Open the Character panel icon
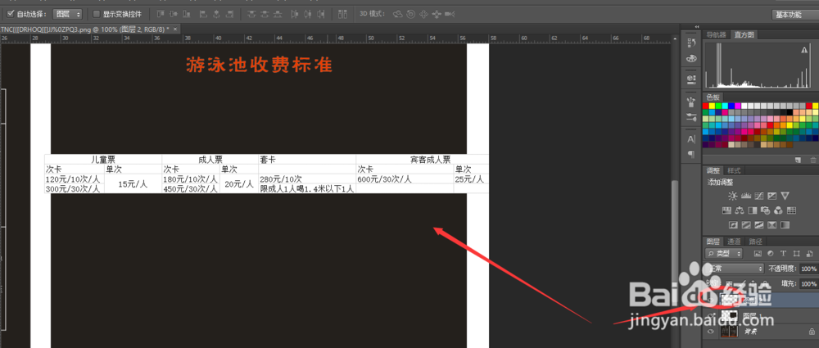 pyautogui.click(x=691, y=139)
